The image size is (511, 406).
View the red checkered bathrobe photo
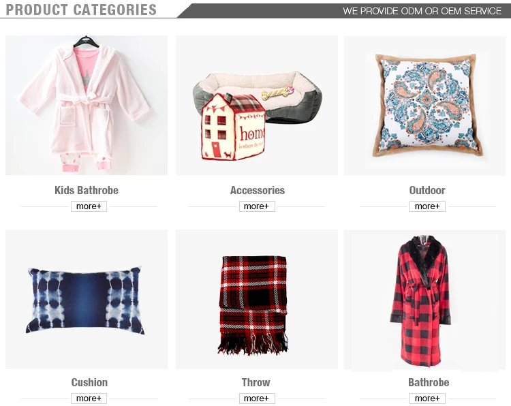pos(424,300)
